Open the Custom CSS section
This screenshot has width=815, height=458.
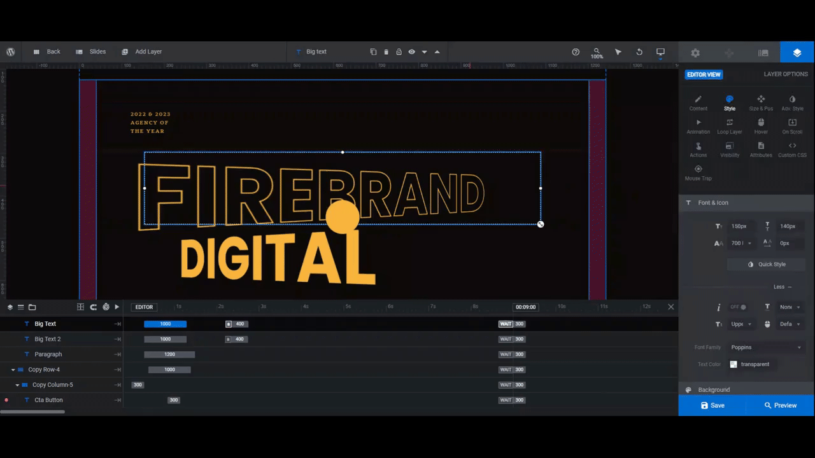(x=792, y=150)
